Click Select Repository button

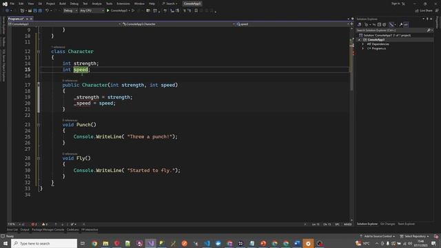coord(414,236)
